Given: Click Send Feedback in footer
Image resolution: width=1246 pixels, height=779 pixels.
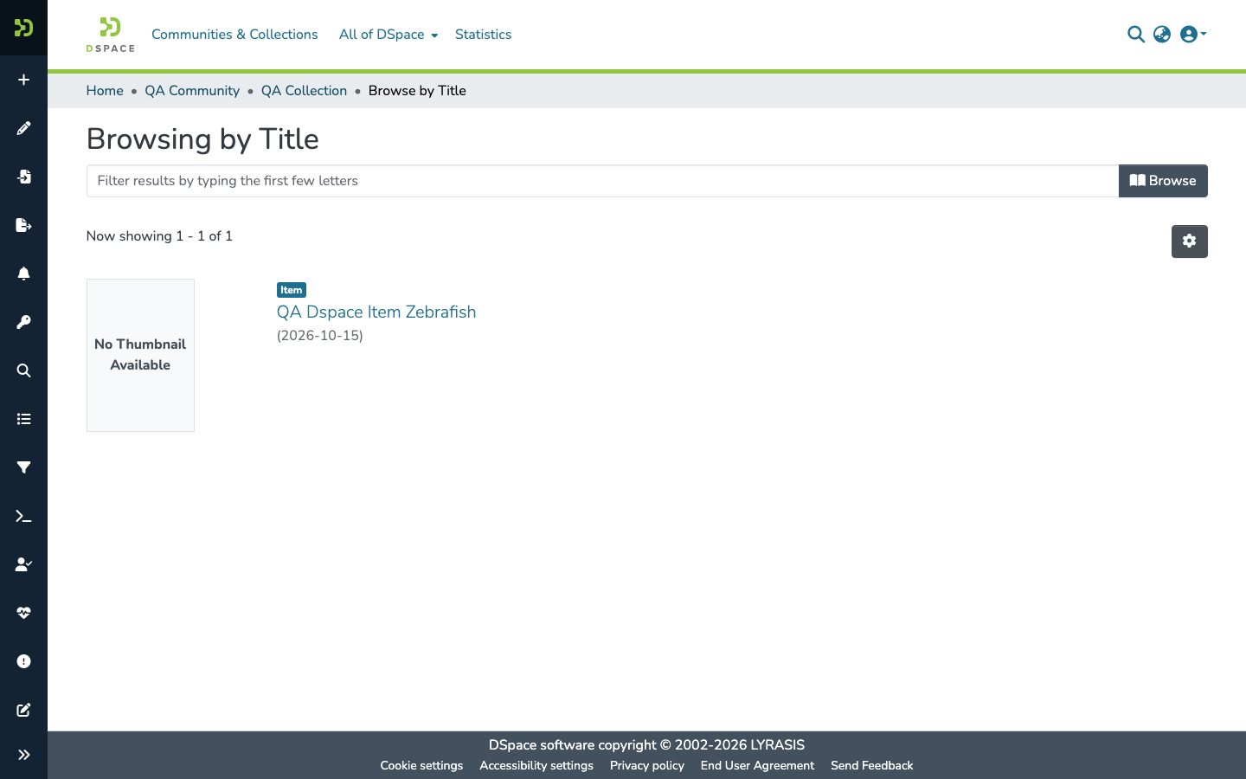Looking at the screenshot, I should pyautogui.click(x=872, y=765).
